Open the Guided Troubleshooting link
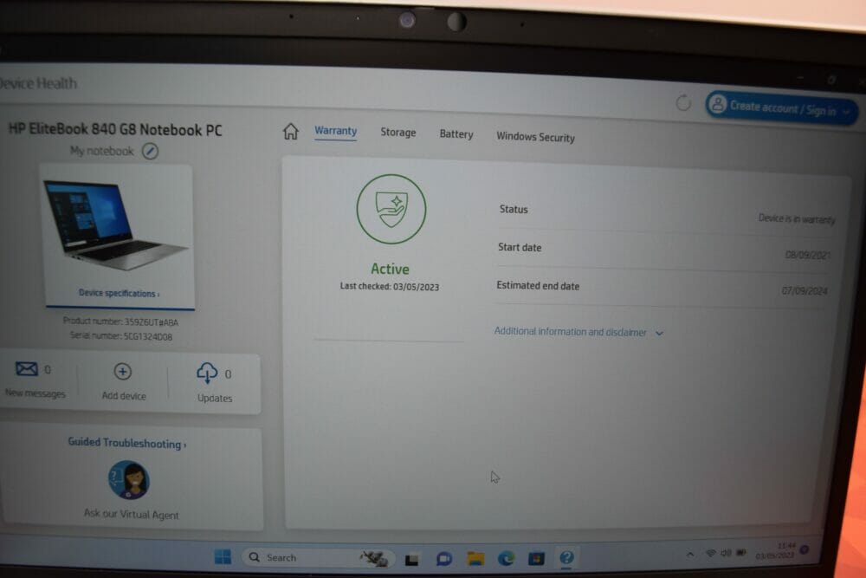The height and width of the screenshot is (578, 866). pyautogui.click(x=127, y=443)
